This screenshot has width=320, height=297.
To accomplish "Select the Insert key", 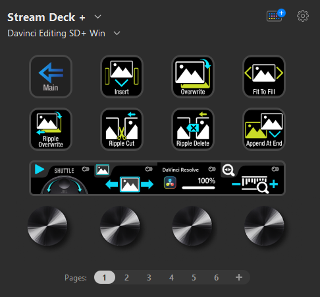I will [122, 77].
